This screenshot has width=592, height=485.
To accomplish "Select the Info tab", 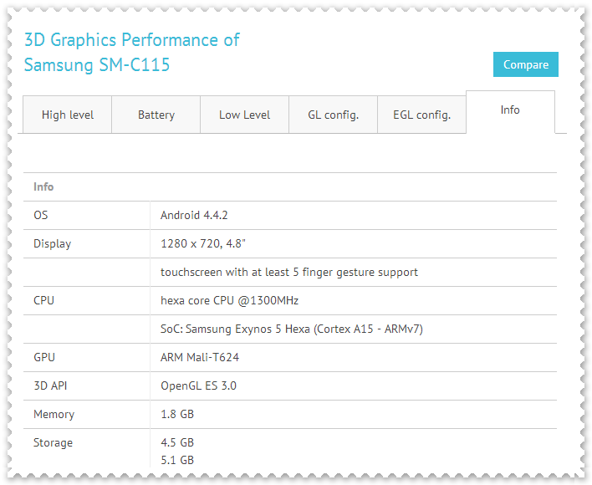I will click(x=510, y=110).
